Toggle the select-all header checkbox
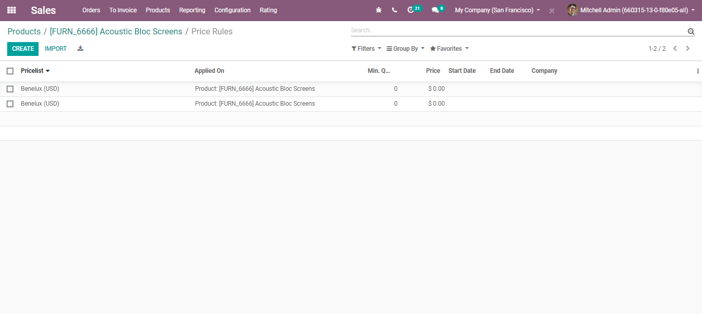This screenshot has height=314, width=702. (10, 71)
